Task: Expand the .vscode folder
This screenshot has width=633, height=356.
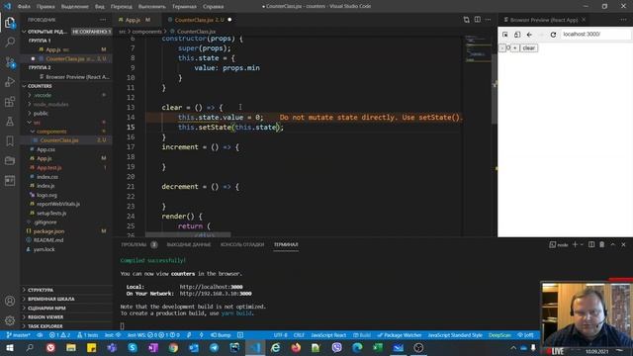Action: pos(43,95)
